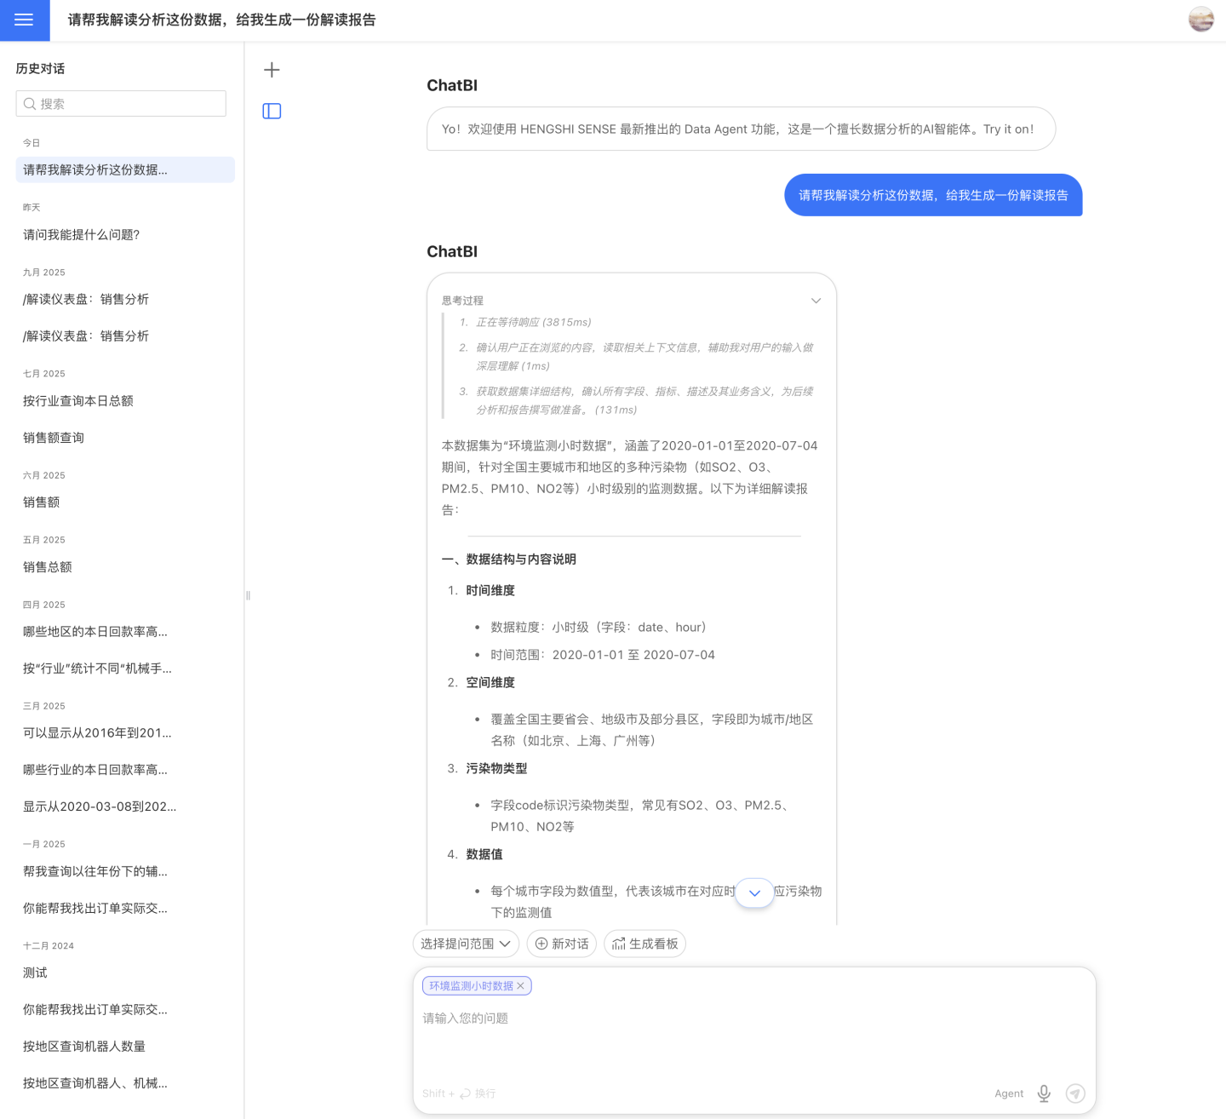1226x1119 pixels.
Task: Click the 昨天 group label
Action: click(32, 208)
